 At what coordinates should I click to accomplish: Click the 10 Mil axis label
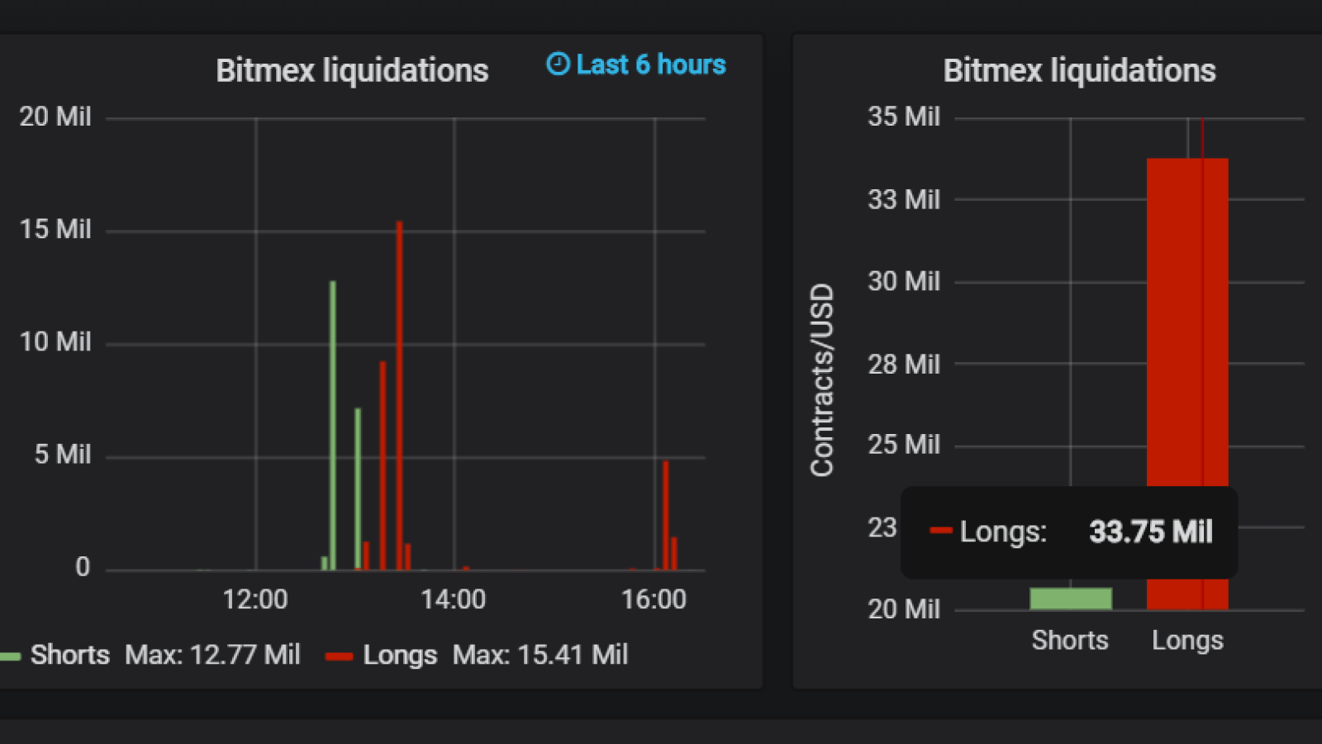(x=55, y=341)
